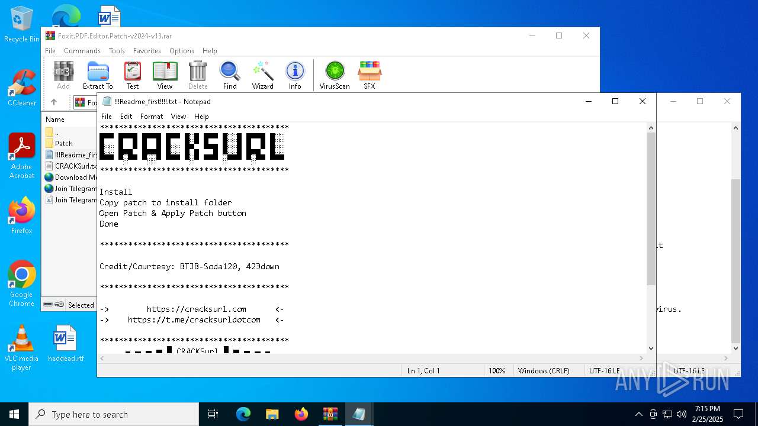758x426 pixels.
Task: Click the 'Credit/Courtesy' text line
Action: (x=189, y=267)
